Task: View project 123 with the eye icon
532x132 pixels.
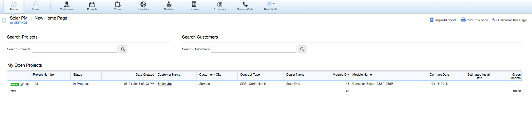Action: click(27, 84)
